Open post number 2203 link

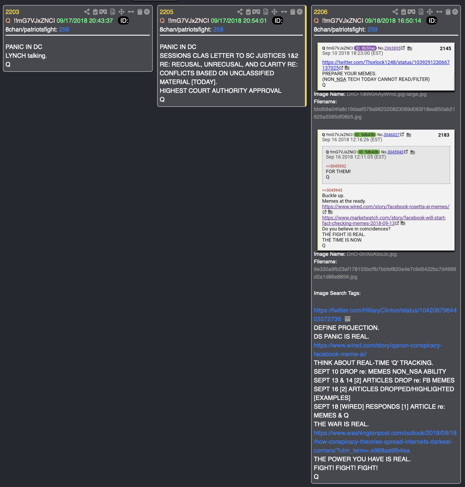12,12
